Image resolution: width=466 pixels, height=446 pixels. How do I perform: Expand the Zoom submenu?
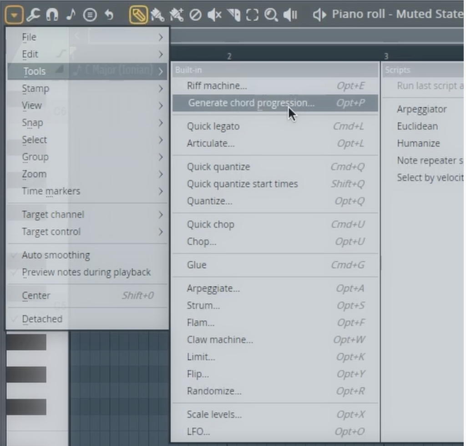[x=87, y=174]
